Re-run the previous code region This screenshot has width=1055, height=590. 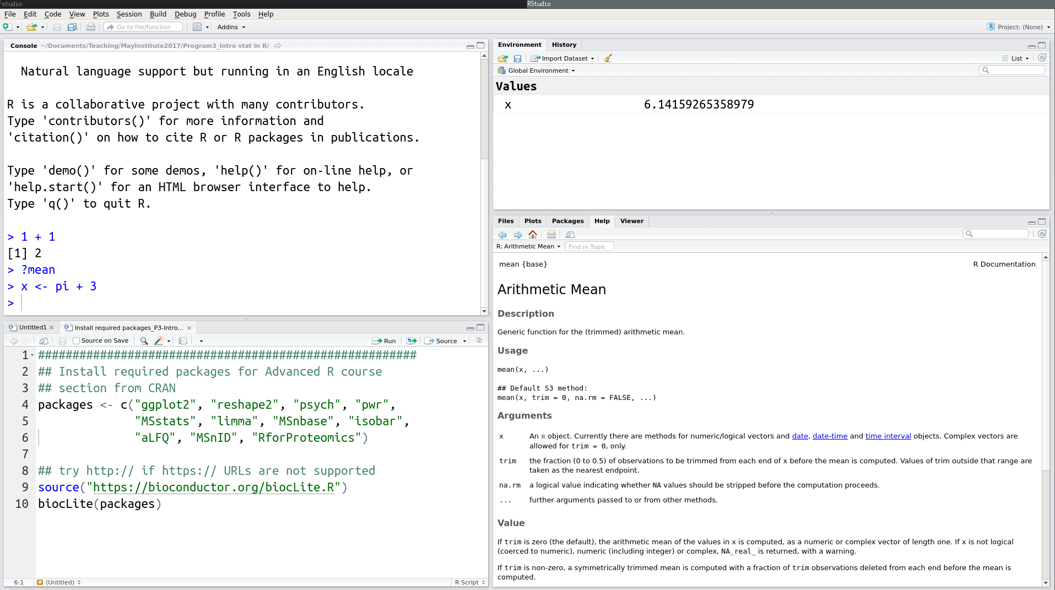click(x=412, y=341)
